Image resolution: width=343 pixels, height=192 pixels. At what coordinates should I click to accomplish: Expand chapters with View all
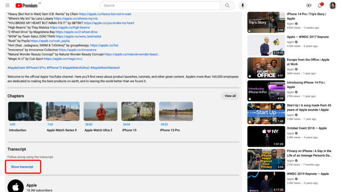point(230,96)
